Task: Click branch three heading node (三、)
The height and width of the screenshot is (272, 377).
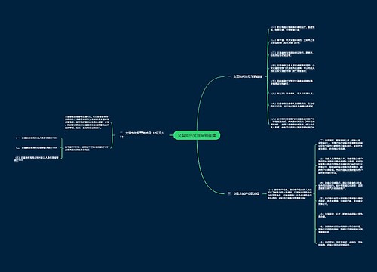Action: coord(244,193)
